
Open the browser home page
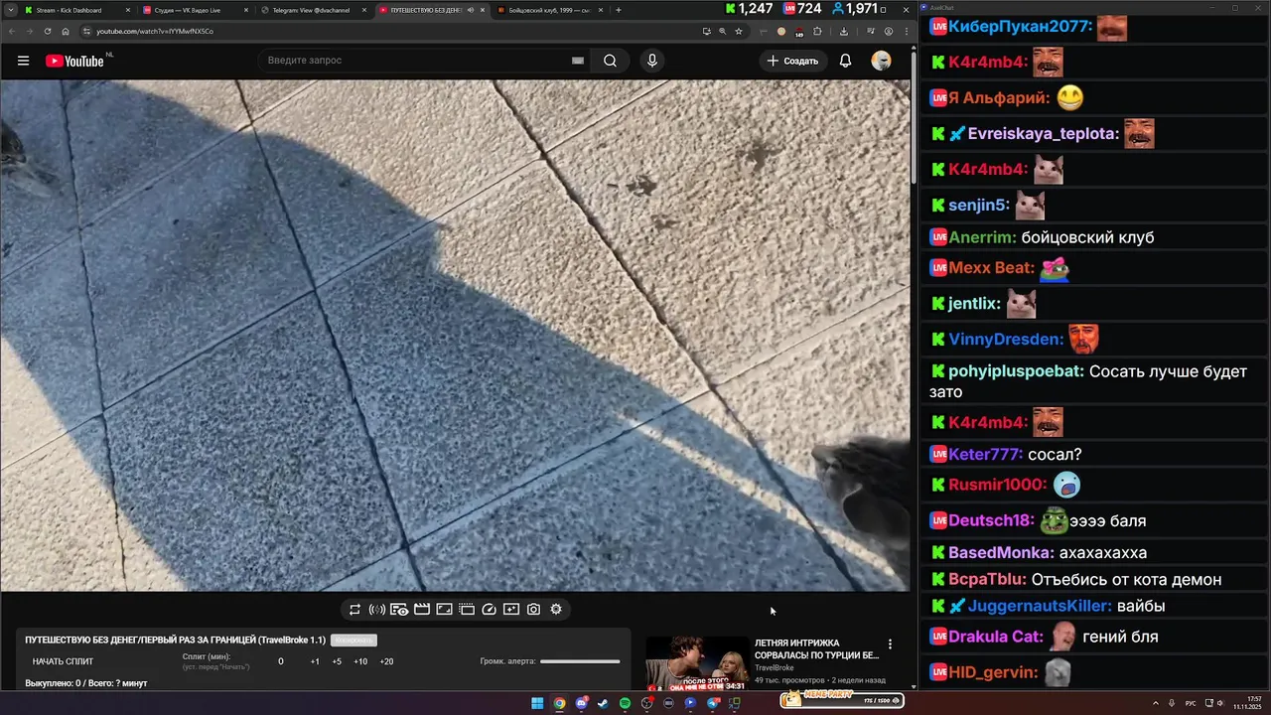[66, 31]
